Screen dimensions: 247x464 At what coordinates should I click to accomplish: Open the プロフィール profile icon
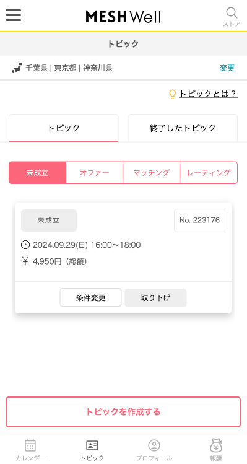point(154,445)
